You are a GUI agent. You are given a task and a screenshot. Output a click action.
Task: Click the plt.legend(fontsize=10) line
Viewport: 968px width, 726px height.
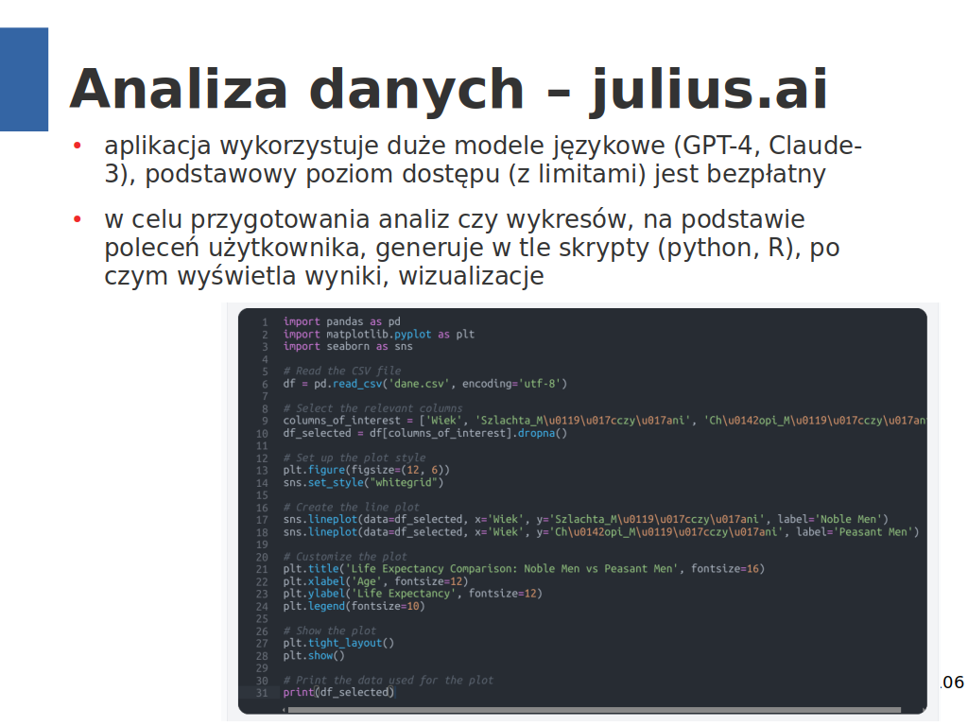click(354, 606)
